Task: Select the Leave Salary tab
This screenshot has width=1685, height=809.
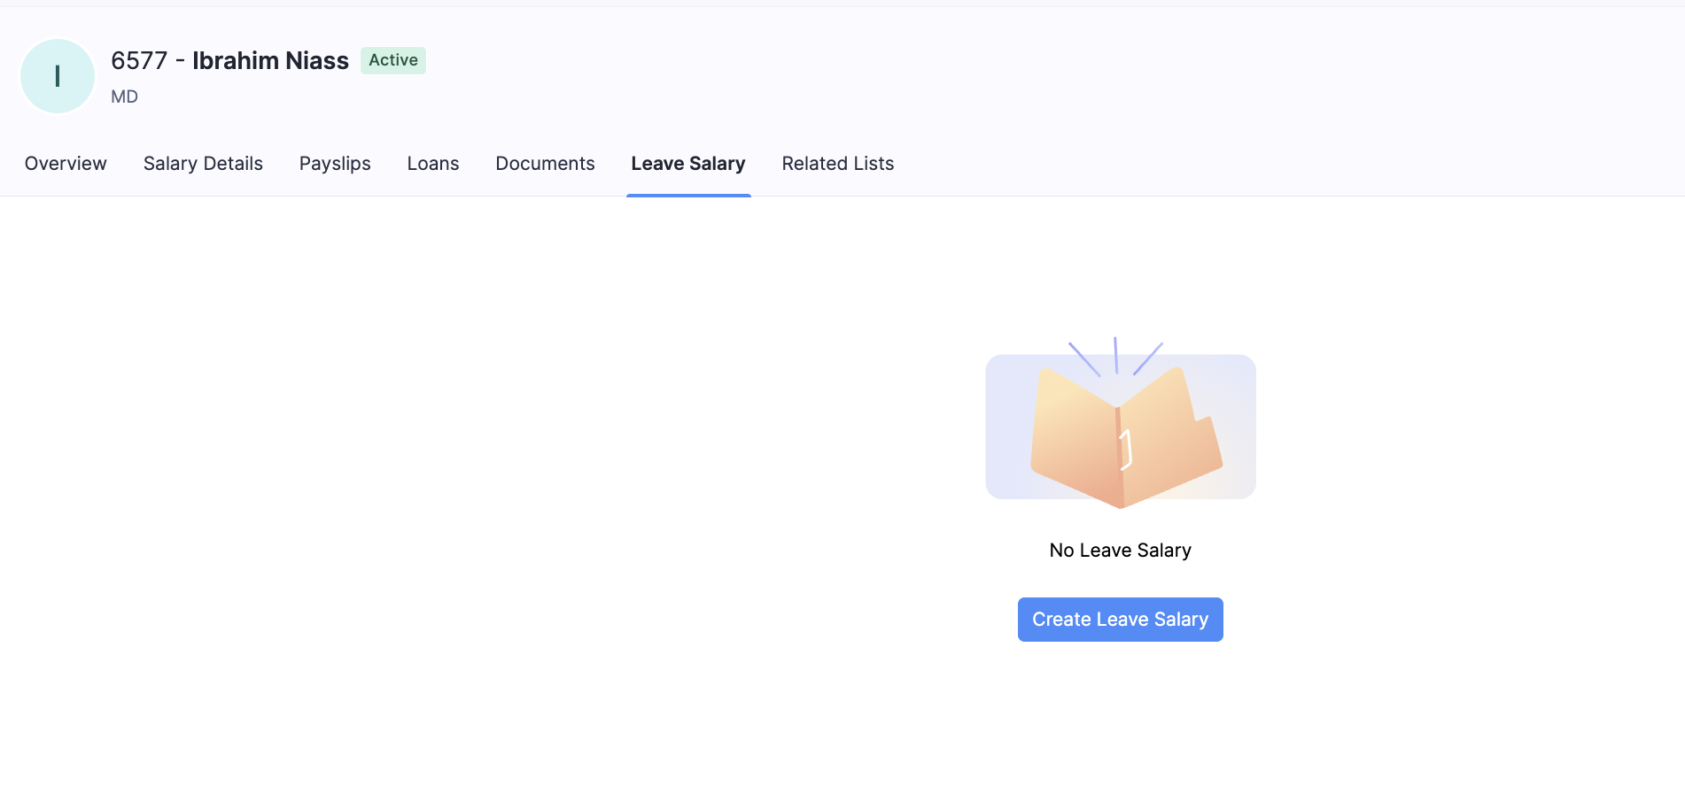Action: coord(687,164)
